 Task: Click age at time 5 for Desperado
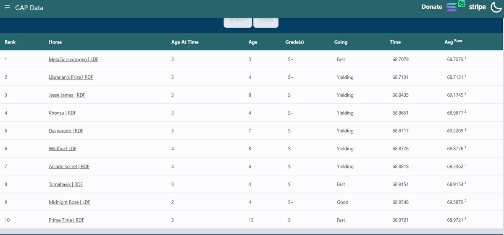173,131
